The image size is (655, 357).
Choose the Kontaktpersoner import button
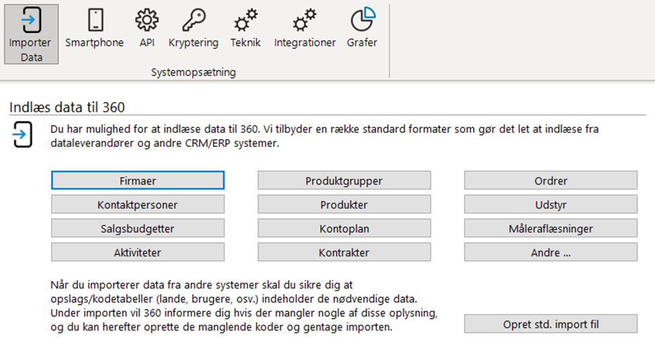pos(138,205)
